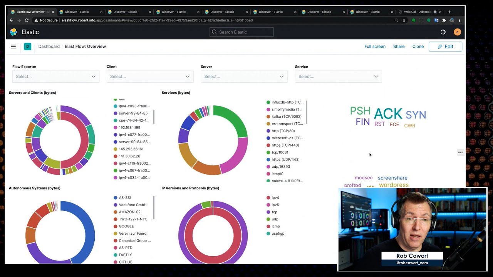493x277 pixels.
Task: Select the ECE tag in the cloud
Action: [x=394, y=125]
